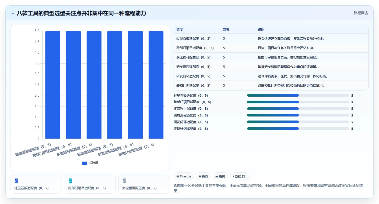Click the 跨部门项目适配度 progress bar
The height and width of the screenshot is (204, 379).
coord(298,102)
